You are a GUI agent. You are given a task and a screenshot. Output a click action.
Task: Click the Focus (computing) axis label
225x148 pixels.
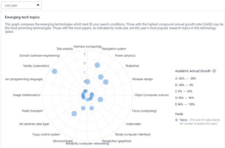coord(144,111)
